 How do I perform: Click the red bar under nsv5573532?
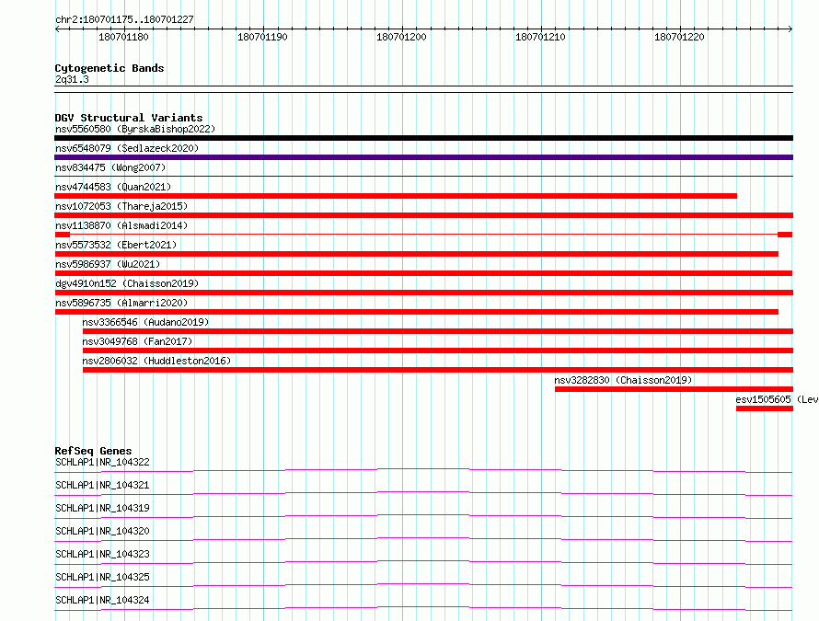pos(416,254)
